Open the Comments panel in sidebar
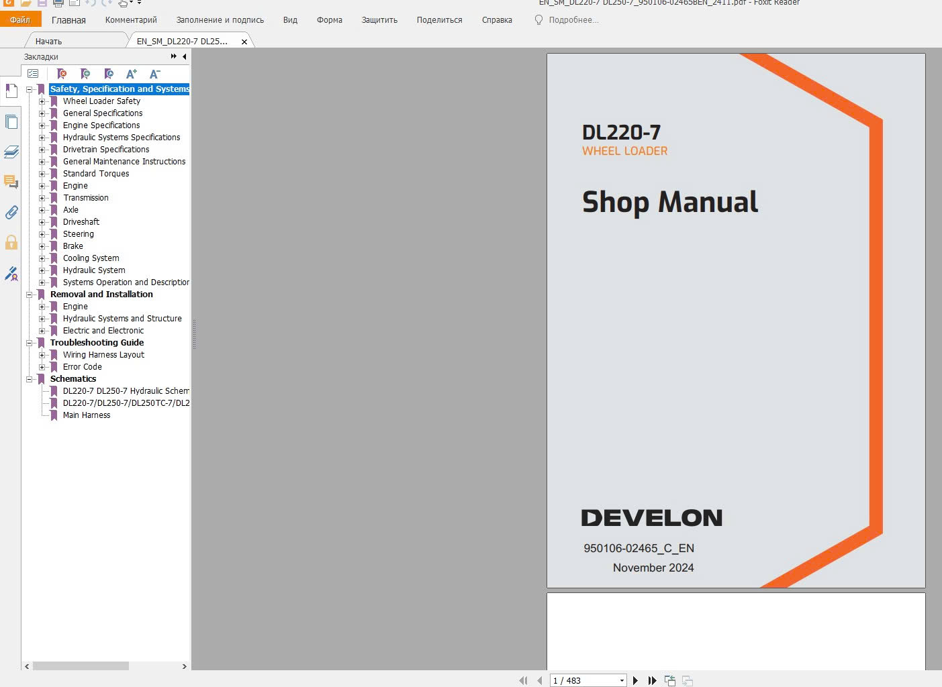Viewport: 942px width, 687px height. (x=11, y=182)
